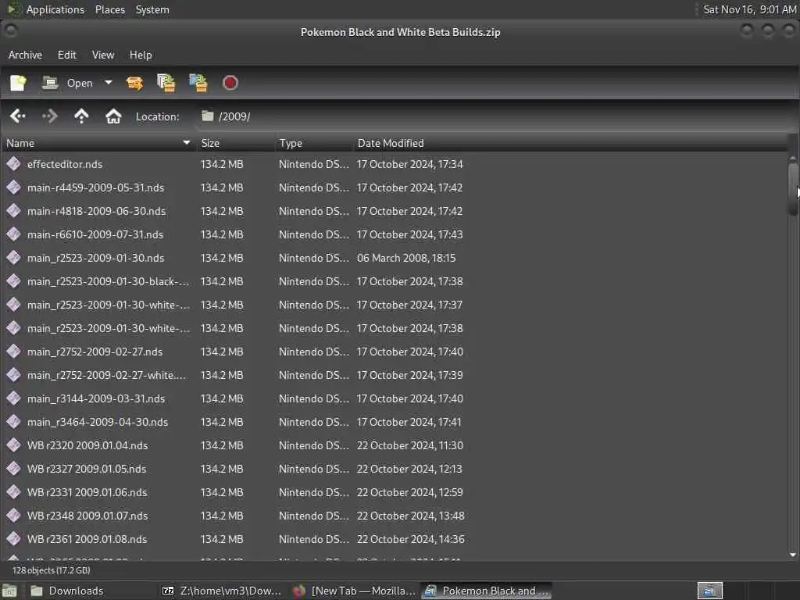
Task: Sort by Date Modified column header
Action: click(x=570, y=144)
